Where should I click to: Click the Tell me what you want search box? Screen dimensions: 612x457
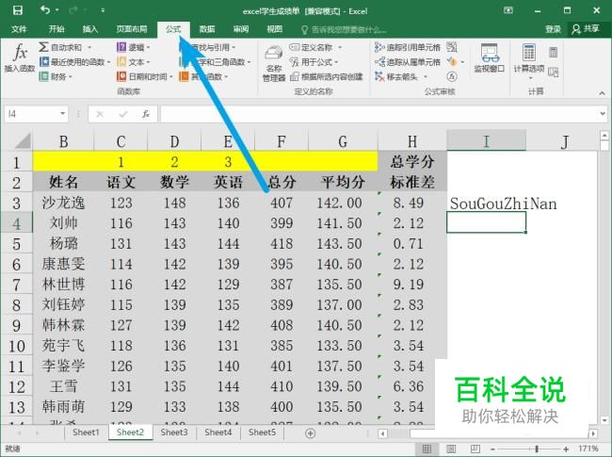[x=344, y=29]
